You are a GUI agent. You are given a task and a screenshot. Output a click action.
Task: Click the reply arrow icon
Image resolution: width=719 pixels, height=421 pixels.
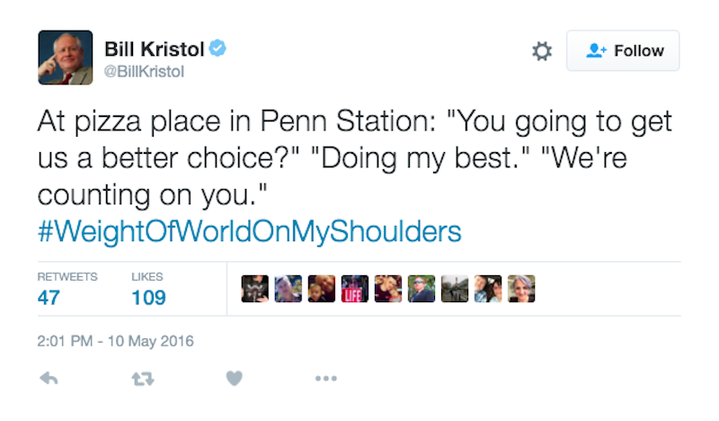(x=51, y=379)
